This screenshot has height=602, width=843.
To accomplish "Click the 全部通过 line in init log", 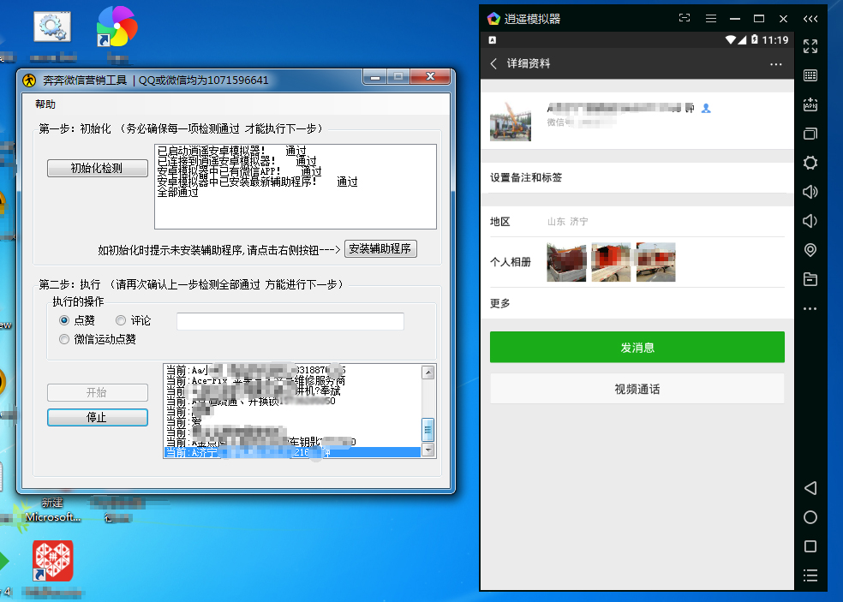I will pos(178,193).
